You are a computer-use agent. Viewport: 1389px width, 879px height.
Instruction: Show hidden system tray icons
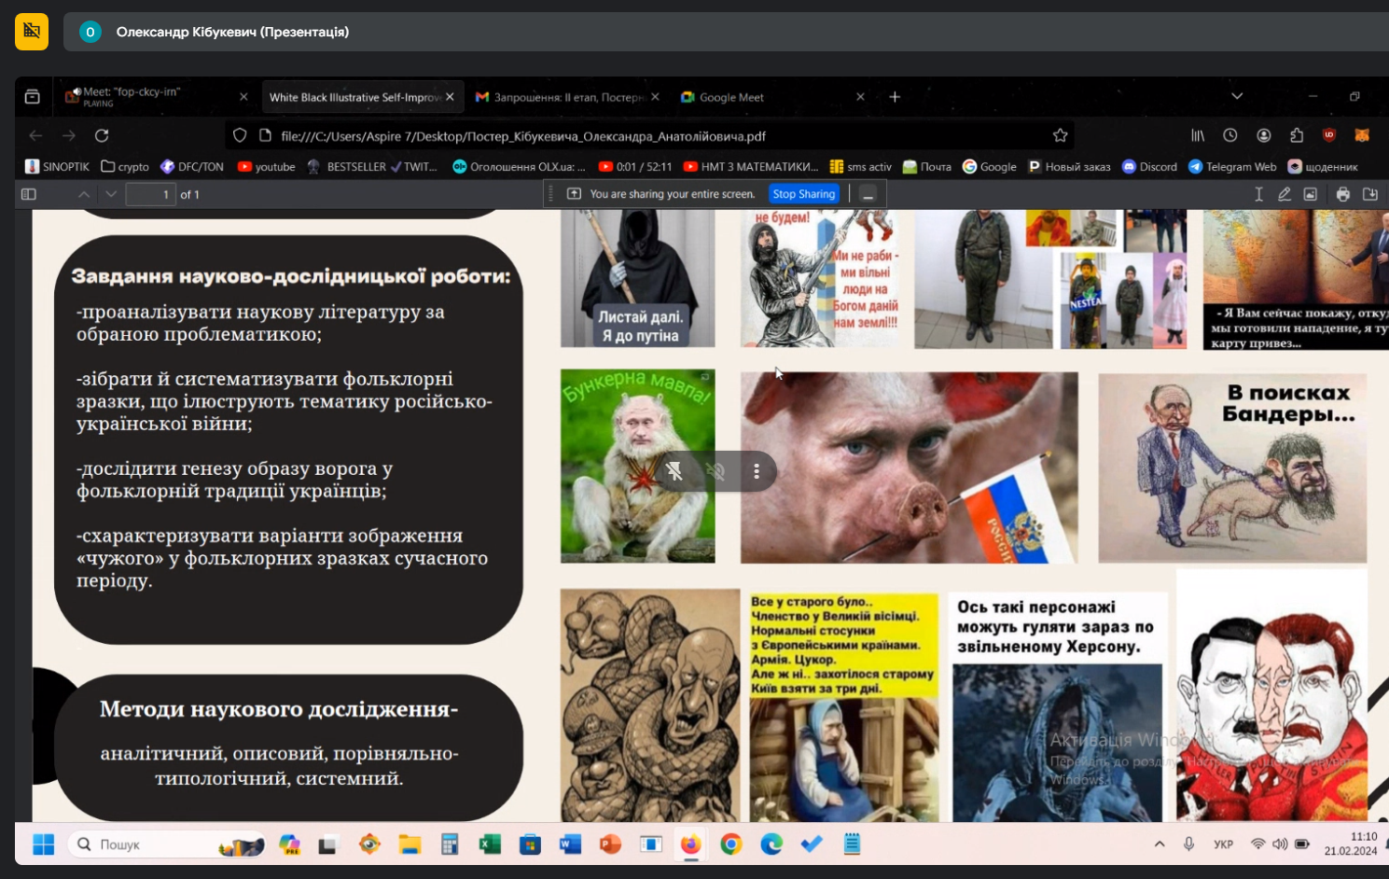click(1160, 844)
